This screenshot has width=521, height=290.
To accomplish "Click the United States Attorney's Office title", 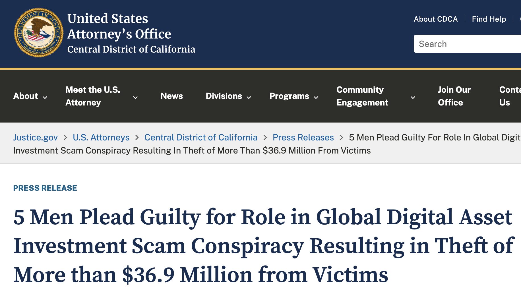I will pyautogui.click(x=119, y=26).
